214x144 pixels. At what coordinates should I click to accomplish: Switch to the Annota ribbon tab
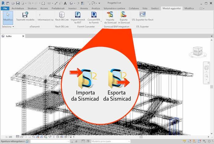[84, 9]
